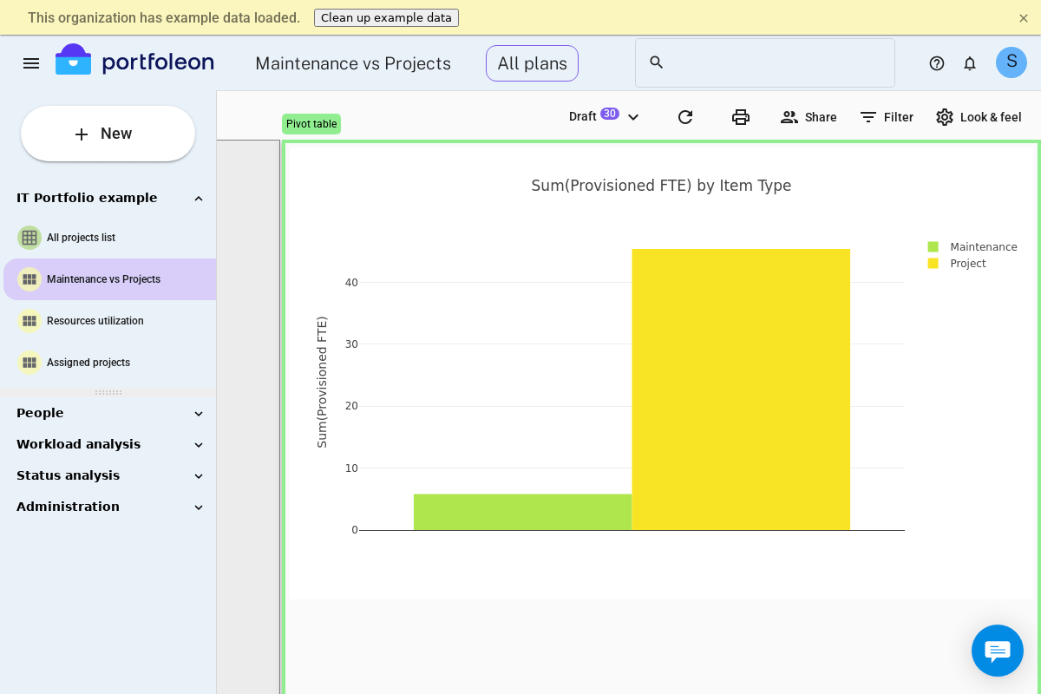Click the Look & feel label
The image size is (1041, 694).
click(x=991, y=117)
